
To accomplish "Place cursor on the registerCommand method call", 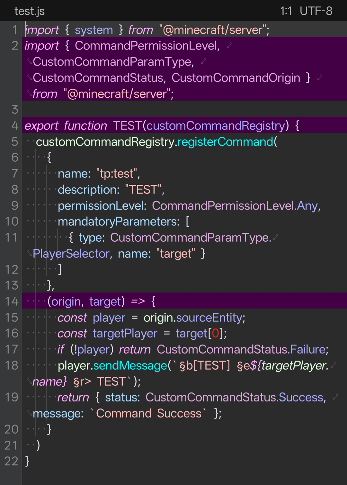I will pyautogui.click(x=225, y=142).
